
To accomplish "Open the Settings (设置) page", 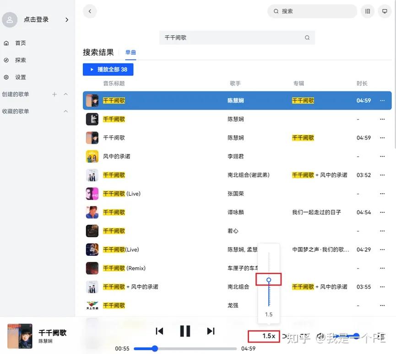I will coord(19,77).
